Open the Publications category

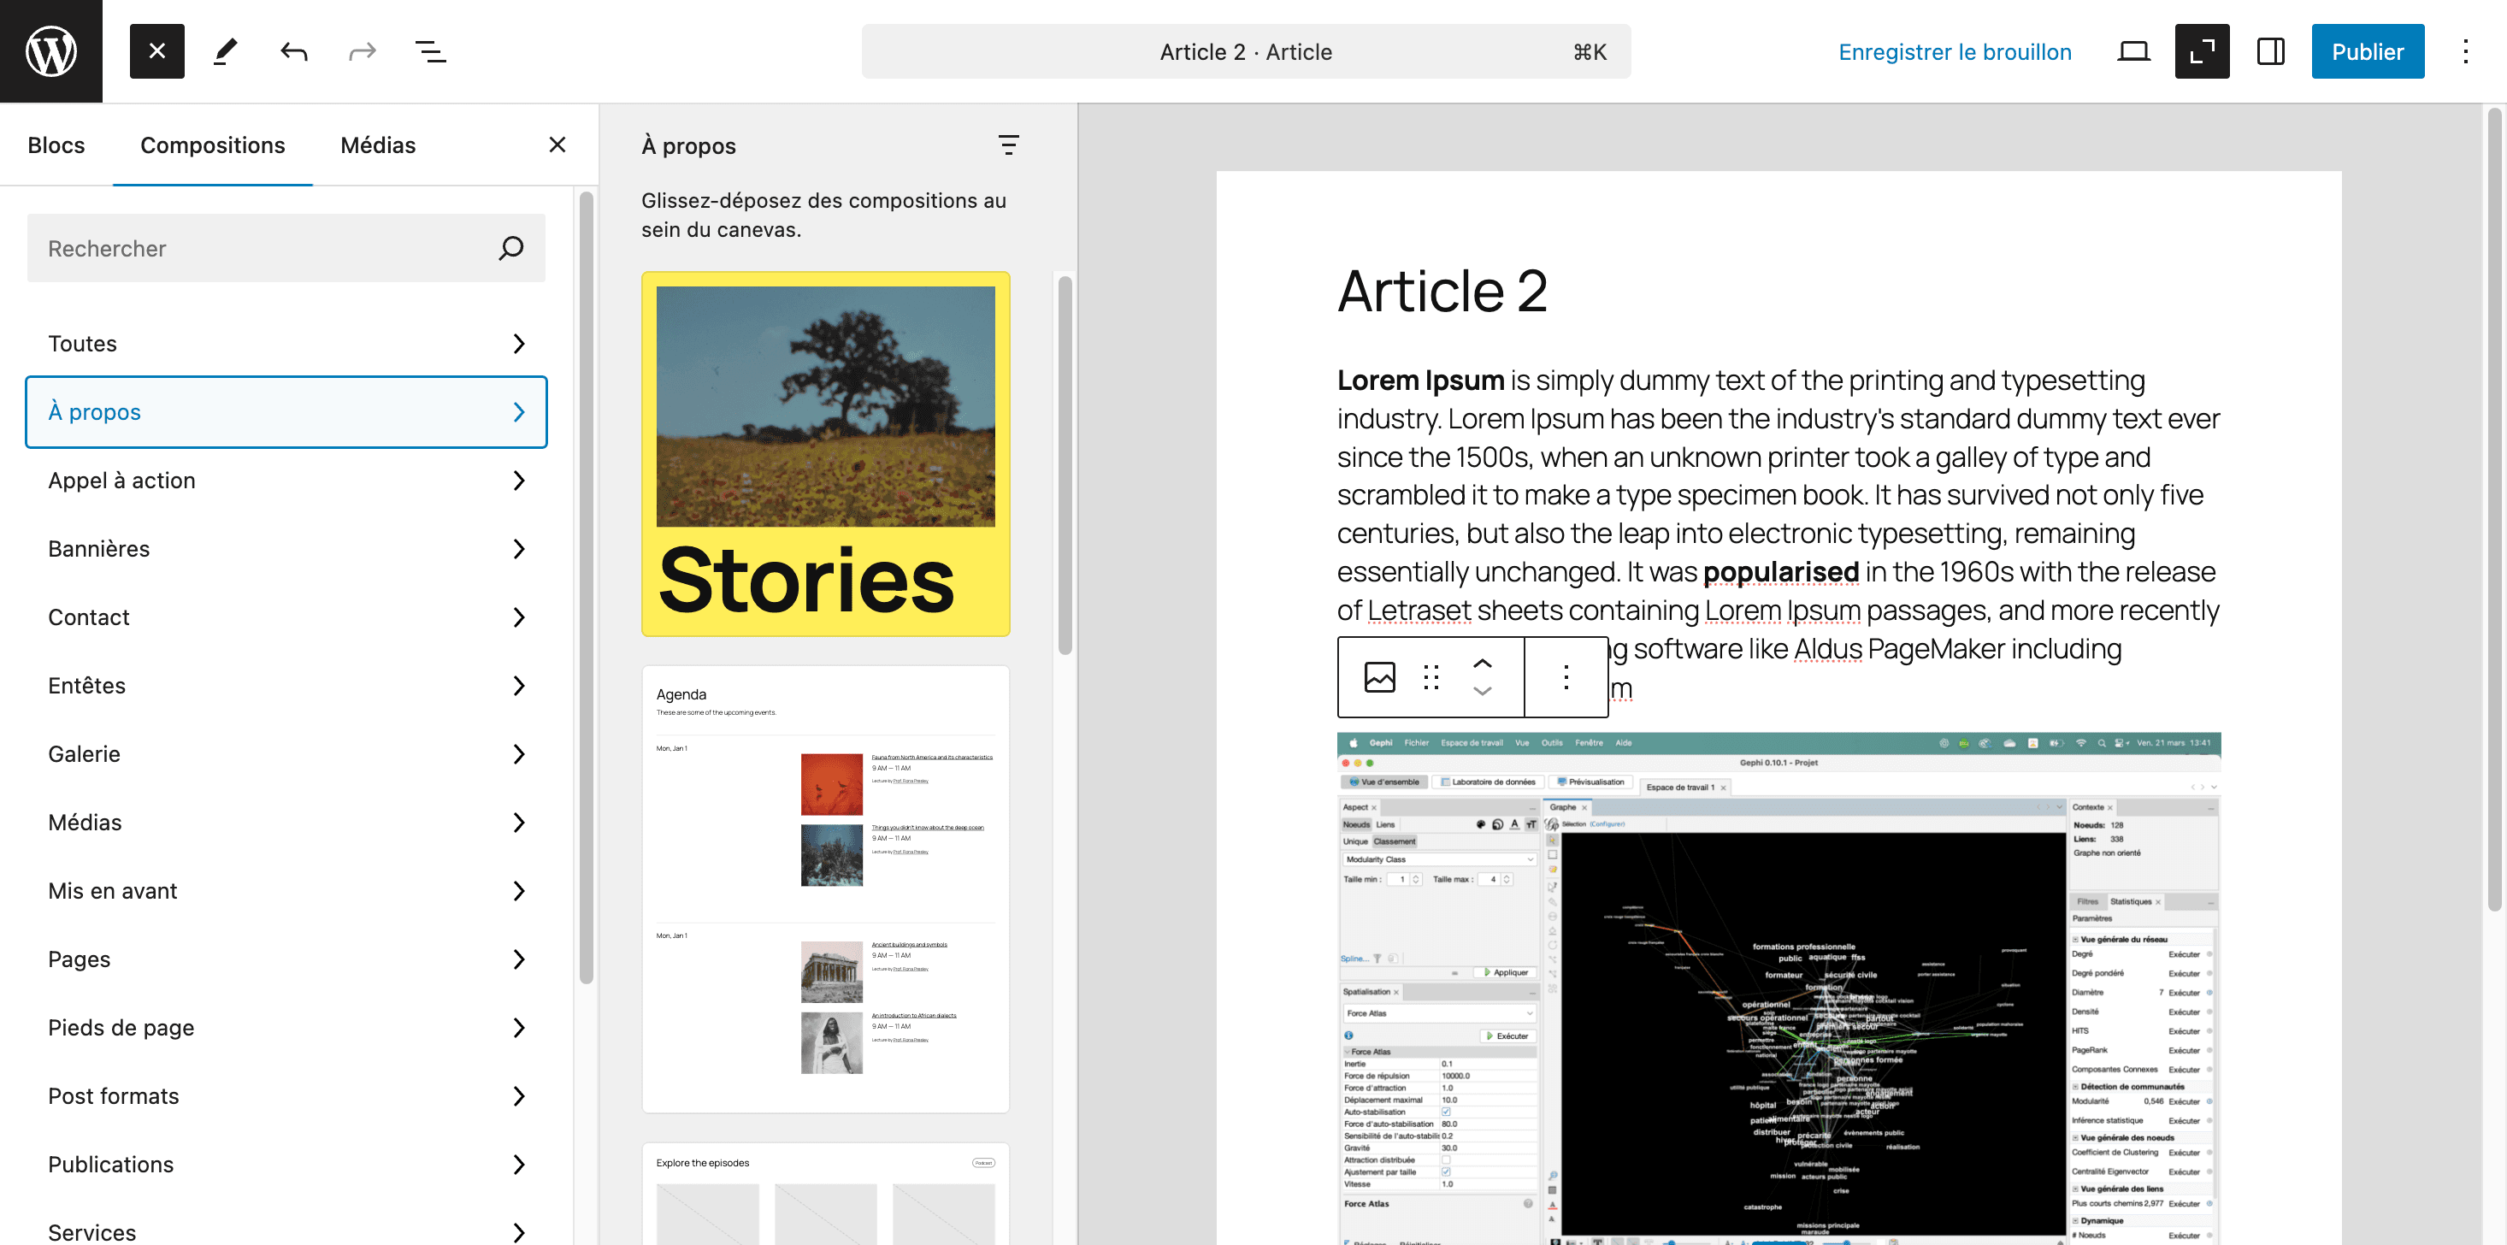point(286,1165)
